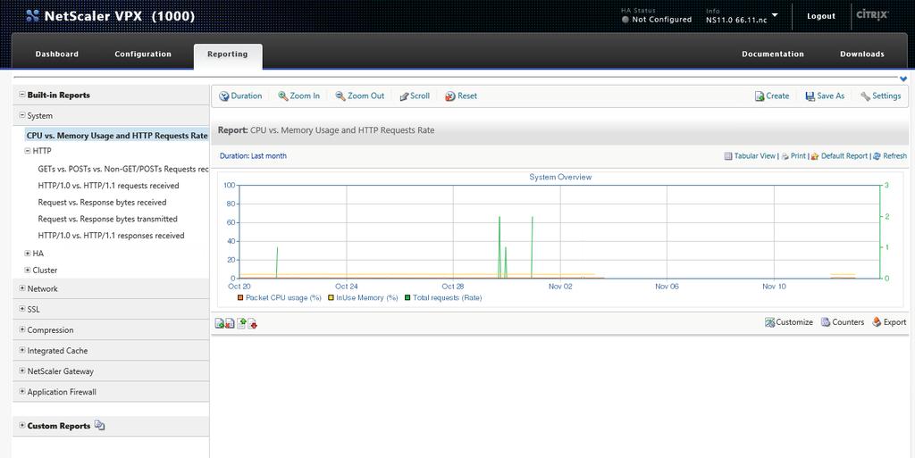This screenshot has height=458, width=915.
Task: Click the add chart icon
Action: tap(220, 323)
